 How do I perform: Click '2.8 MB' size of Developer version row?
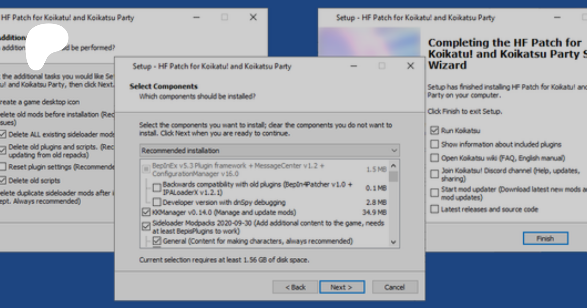(x=376, y=202)
